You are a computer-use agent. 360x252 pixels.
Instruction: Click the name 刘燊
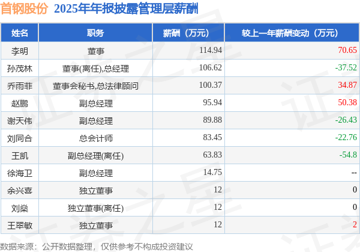point(20,208)
